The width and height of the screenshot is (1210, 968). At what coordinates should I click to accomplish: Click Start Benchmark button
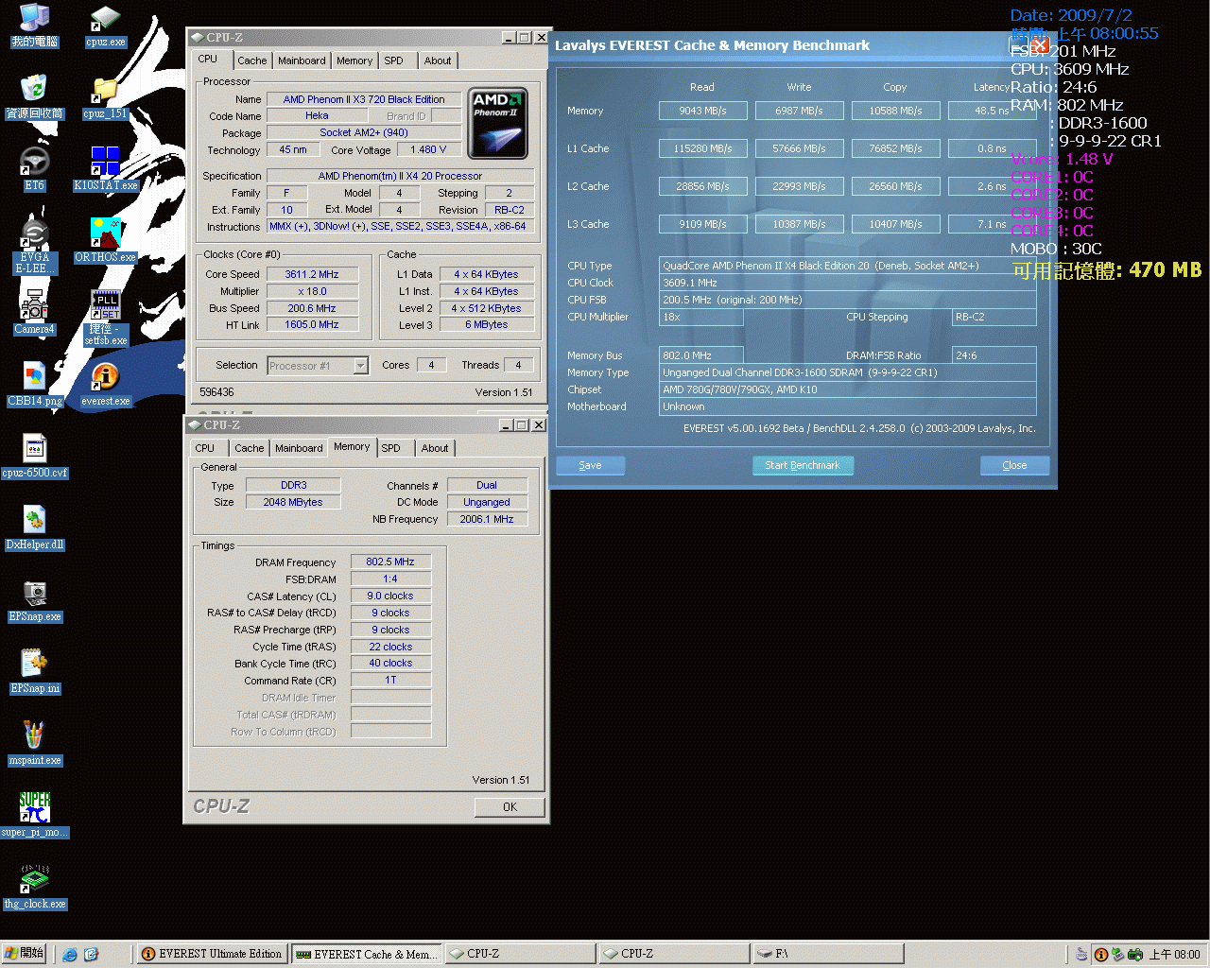coord(803,465)
